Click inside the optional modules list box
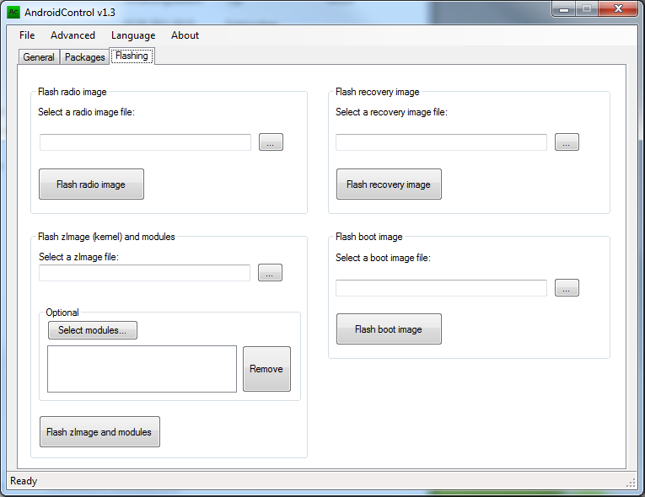The width and height of the screenshot is (645, 497). (142, 369)
